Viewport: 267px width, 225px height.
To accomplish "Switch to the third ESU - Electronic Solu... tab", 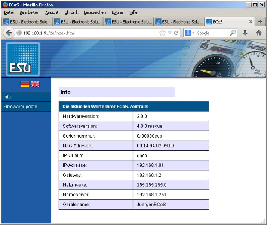I will coord(128,22).
